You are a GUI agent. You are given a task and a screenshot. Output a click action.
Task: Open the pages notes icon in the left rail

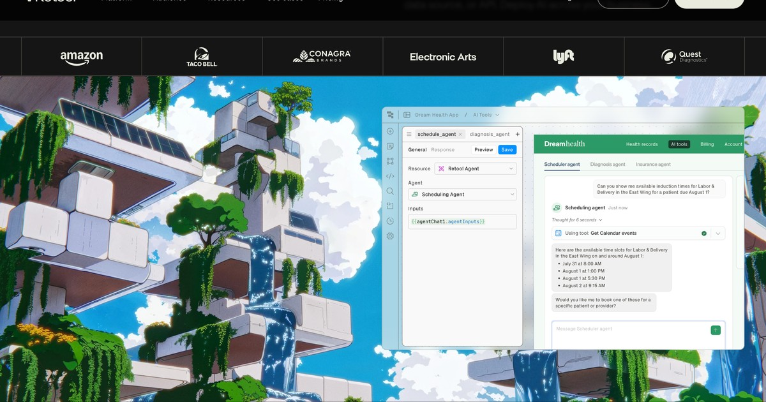coord(390,146)
